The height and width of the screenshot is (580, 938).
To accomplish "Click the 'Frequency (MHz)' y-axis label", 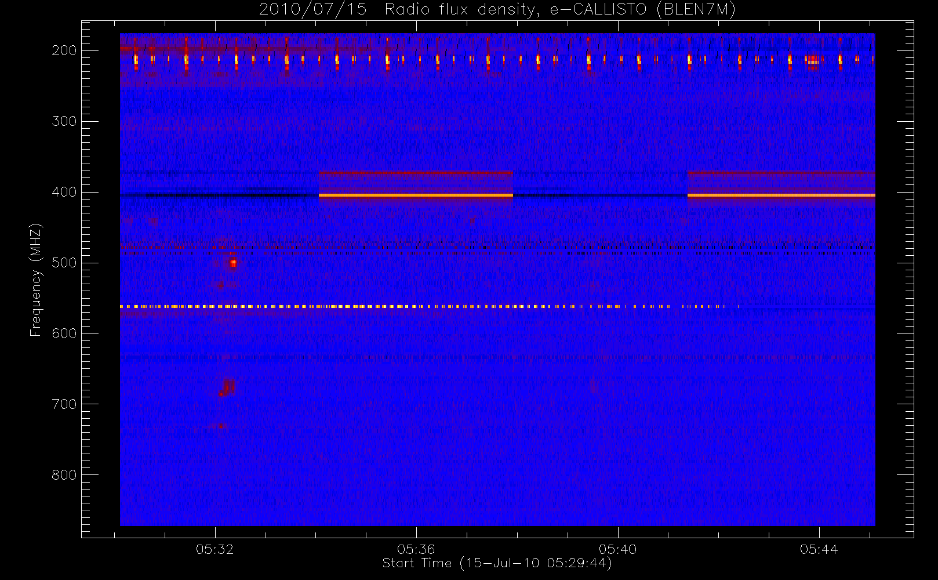I will tap(36, 280).
